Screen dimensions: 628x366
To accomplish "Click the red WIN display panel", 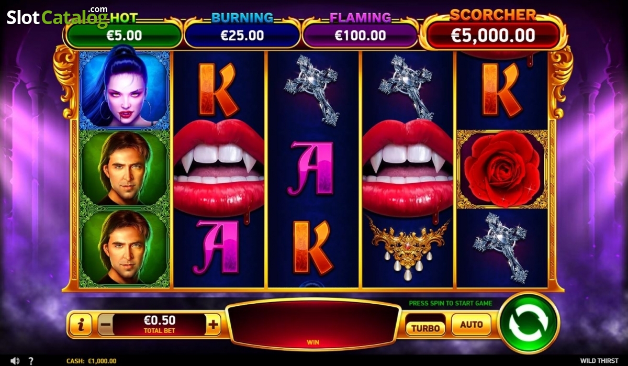I will [x=313, y=325].
